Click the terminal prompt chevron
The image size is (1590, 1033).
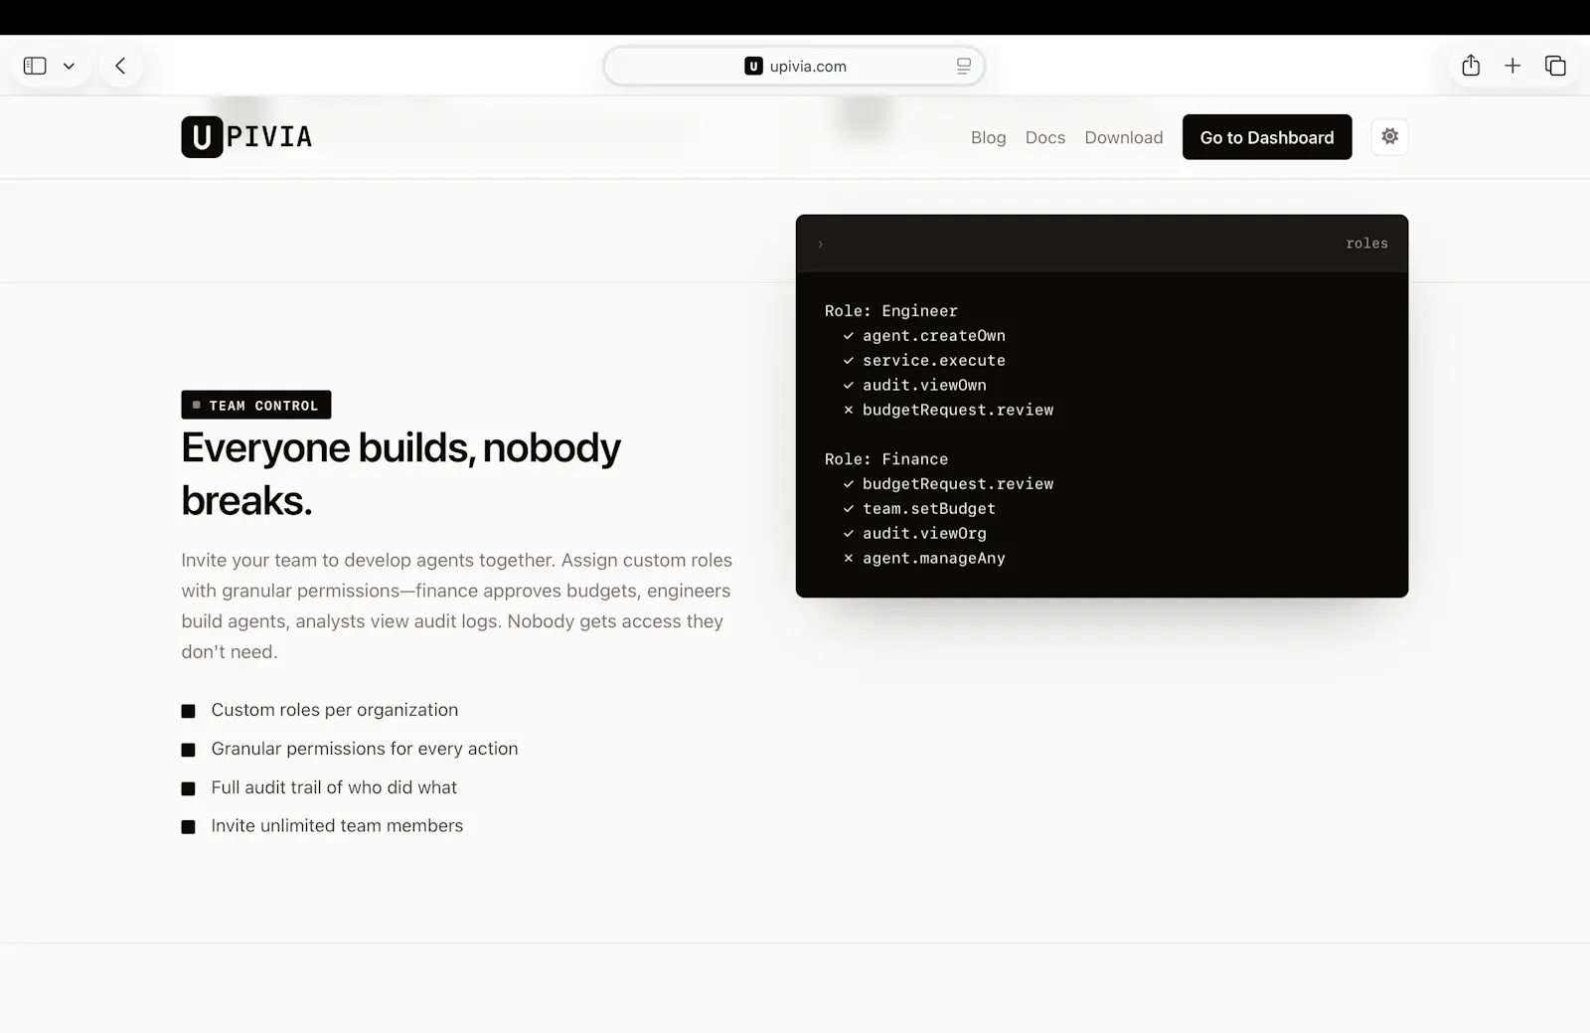point(821,244)
